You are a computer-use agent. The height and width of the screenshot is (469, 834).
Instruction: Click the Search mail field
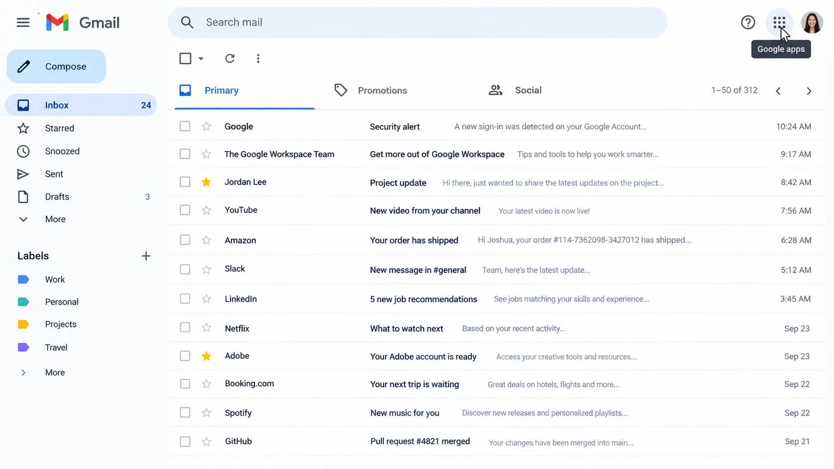pos(417,22)
